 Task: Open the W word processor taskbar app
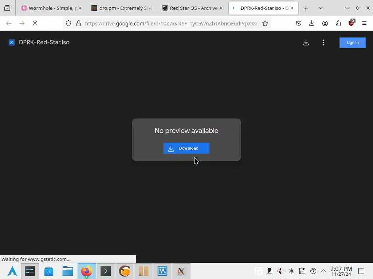[162, 271]
